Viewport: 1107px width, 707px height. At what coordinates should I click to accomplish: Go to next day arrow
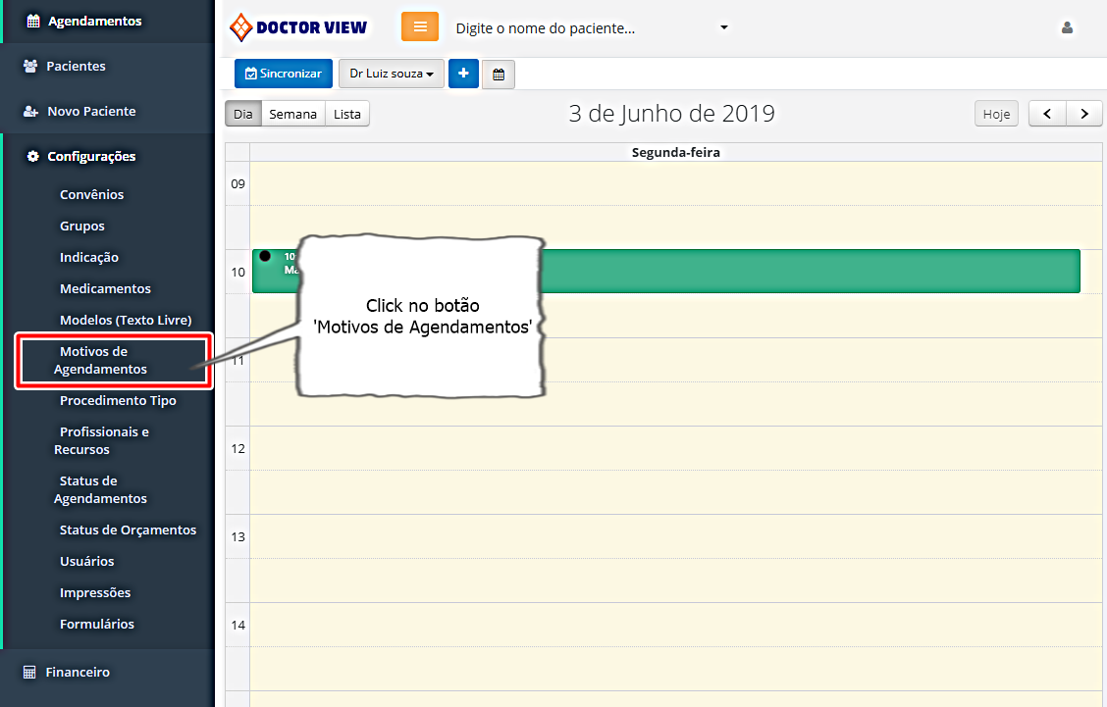[x=1084, y=114]
